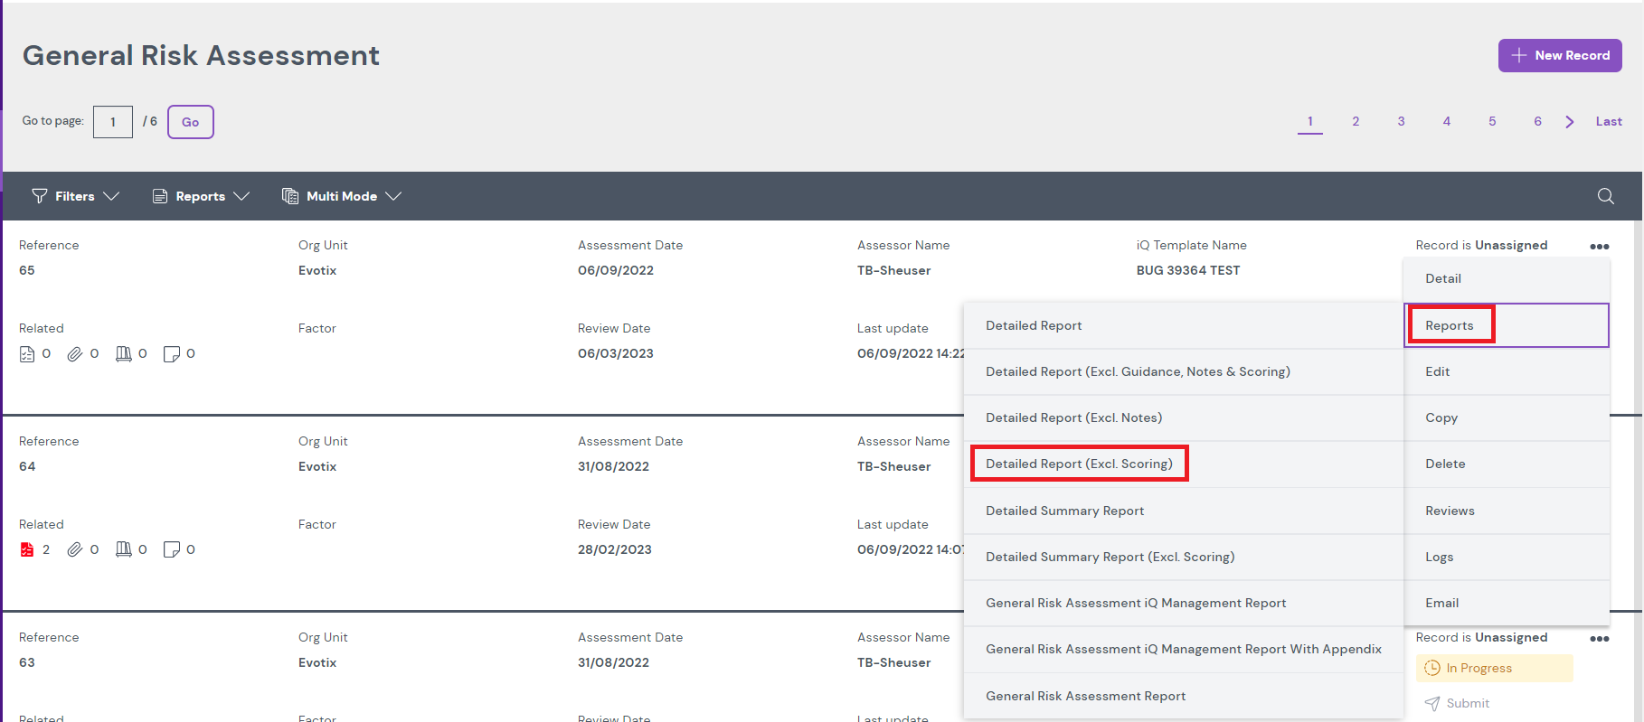
Task: Open the Reports toolbar dropdown
Action: [201, 196]
